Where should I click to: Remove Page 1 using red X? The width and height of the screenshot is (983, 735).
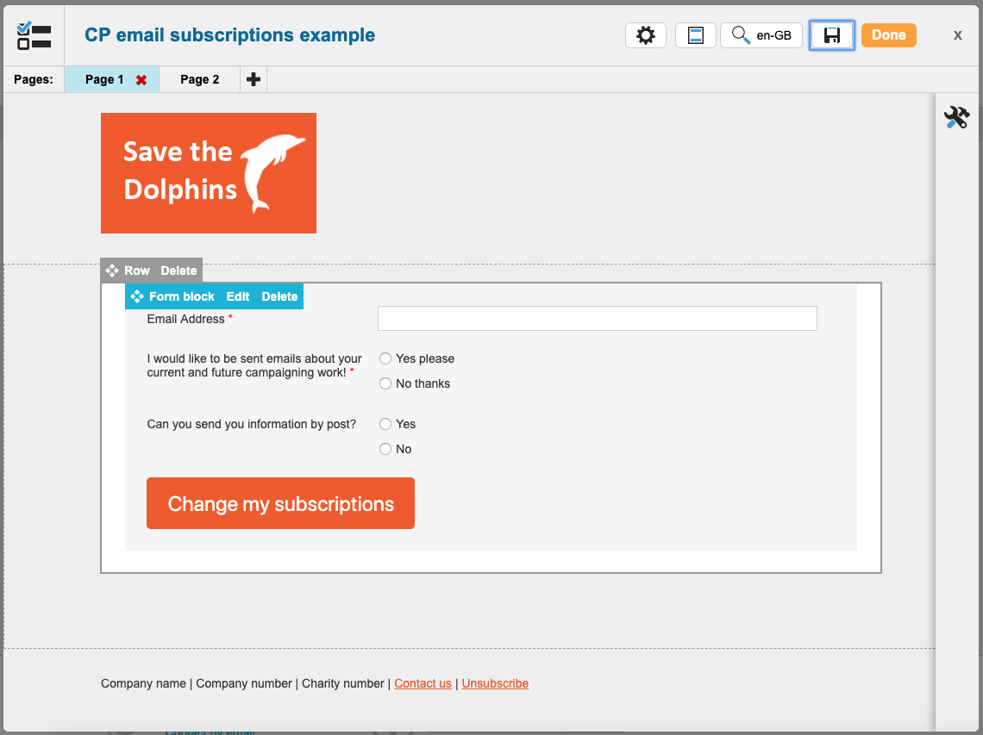click(141, 80)
